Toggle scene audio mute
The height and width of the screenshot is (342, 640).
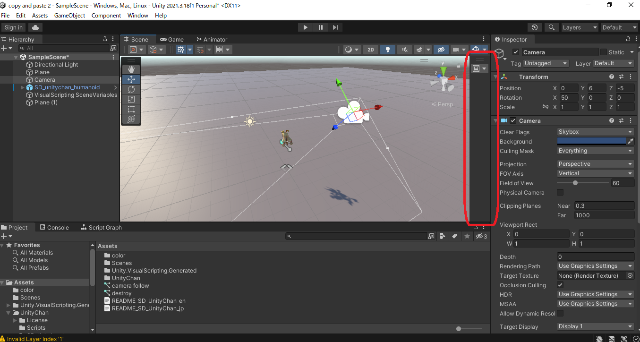403,49
